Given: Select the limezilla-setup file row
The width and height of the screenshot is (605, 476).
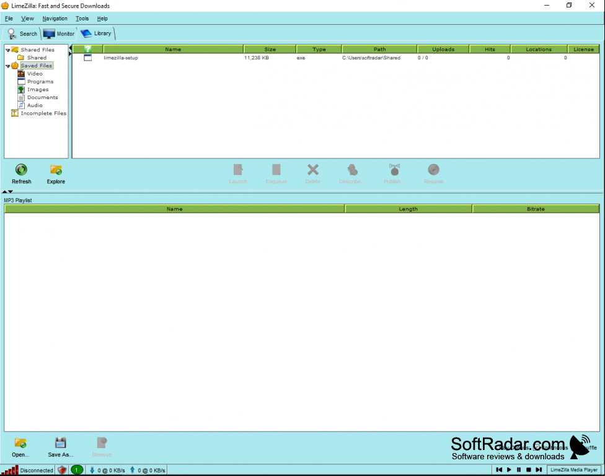Looking at the screenshot, I should click(336, 58).
